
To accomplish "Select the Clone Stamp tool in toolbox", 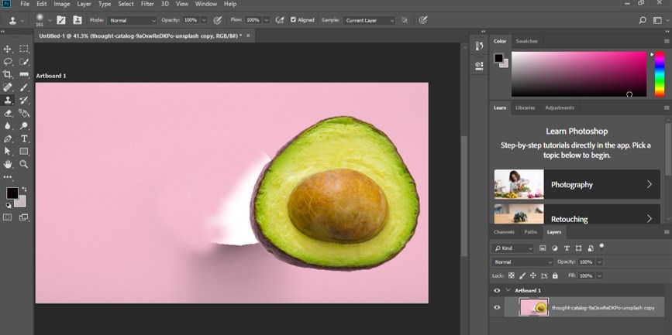I will point(8,100).
